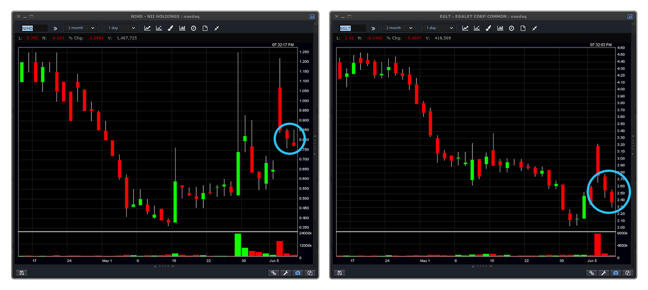Click the percent change -3.0984 value

pos(95,38)
